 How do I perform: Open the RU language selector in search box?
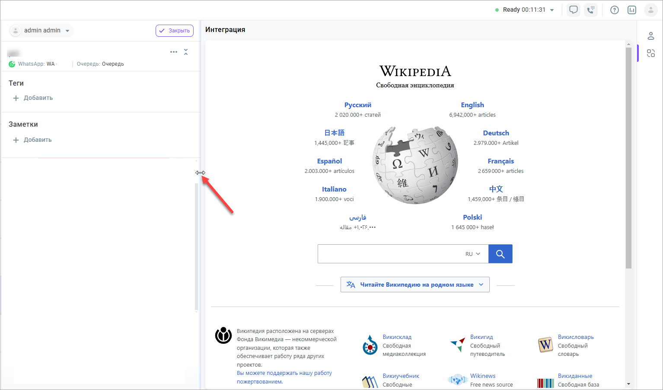pyautogui.click(x=473, y=254)
